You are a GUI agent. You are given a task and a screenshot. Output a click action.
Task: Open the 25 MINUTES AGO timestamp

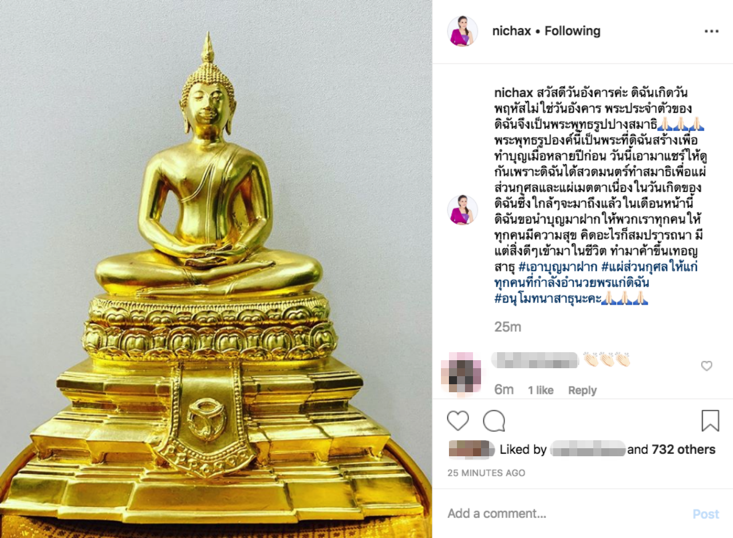(x=486, y=473)
